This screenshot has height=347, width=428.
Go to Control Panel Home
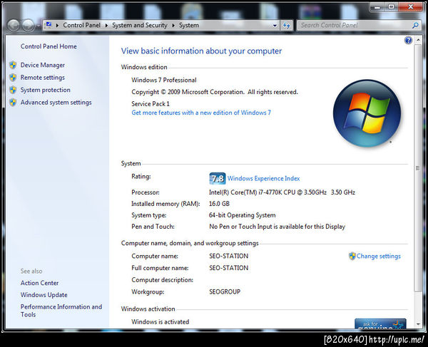coord(49,46)
